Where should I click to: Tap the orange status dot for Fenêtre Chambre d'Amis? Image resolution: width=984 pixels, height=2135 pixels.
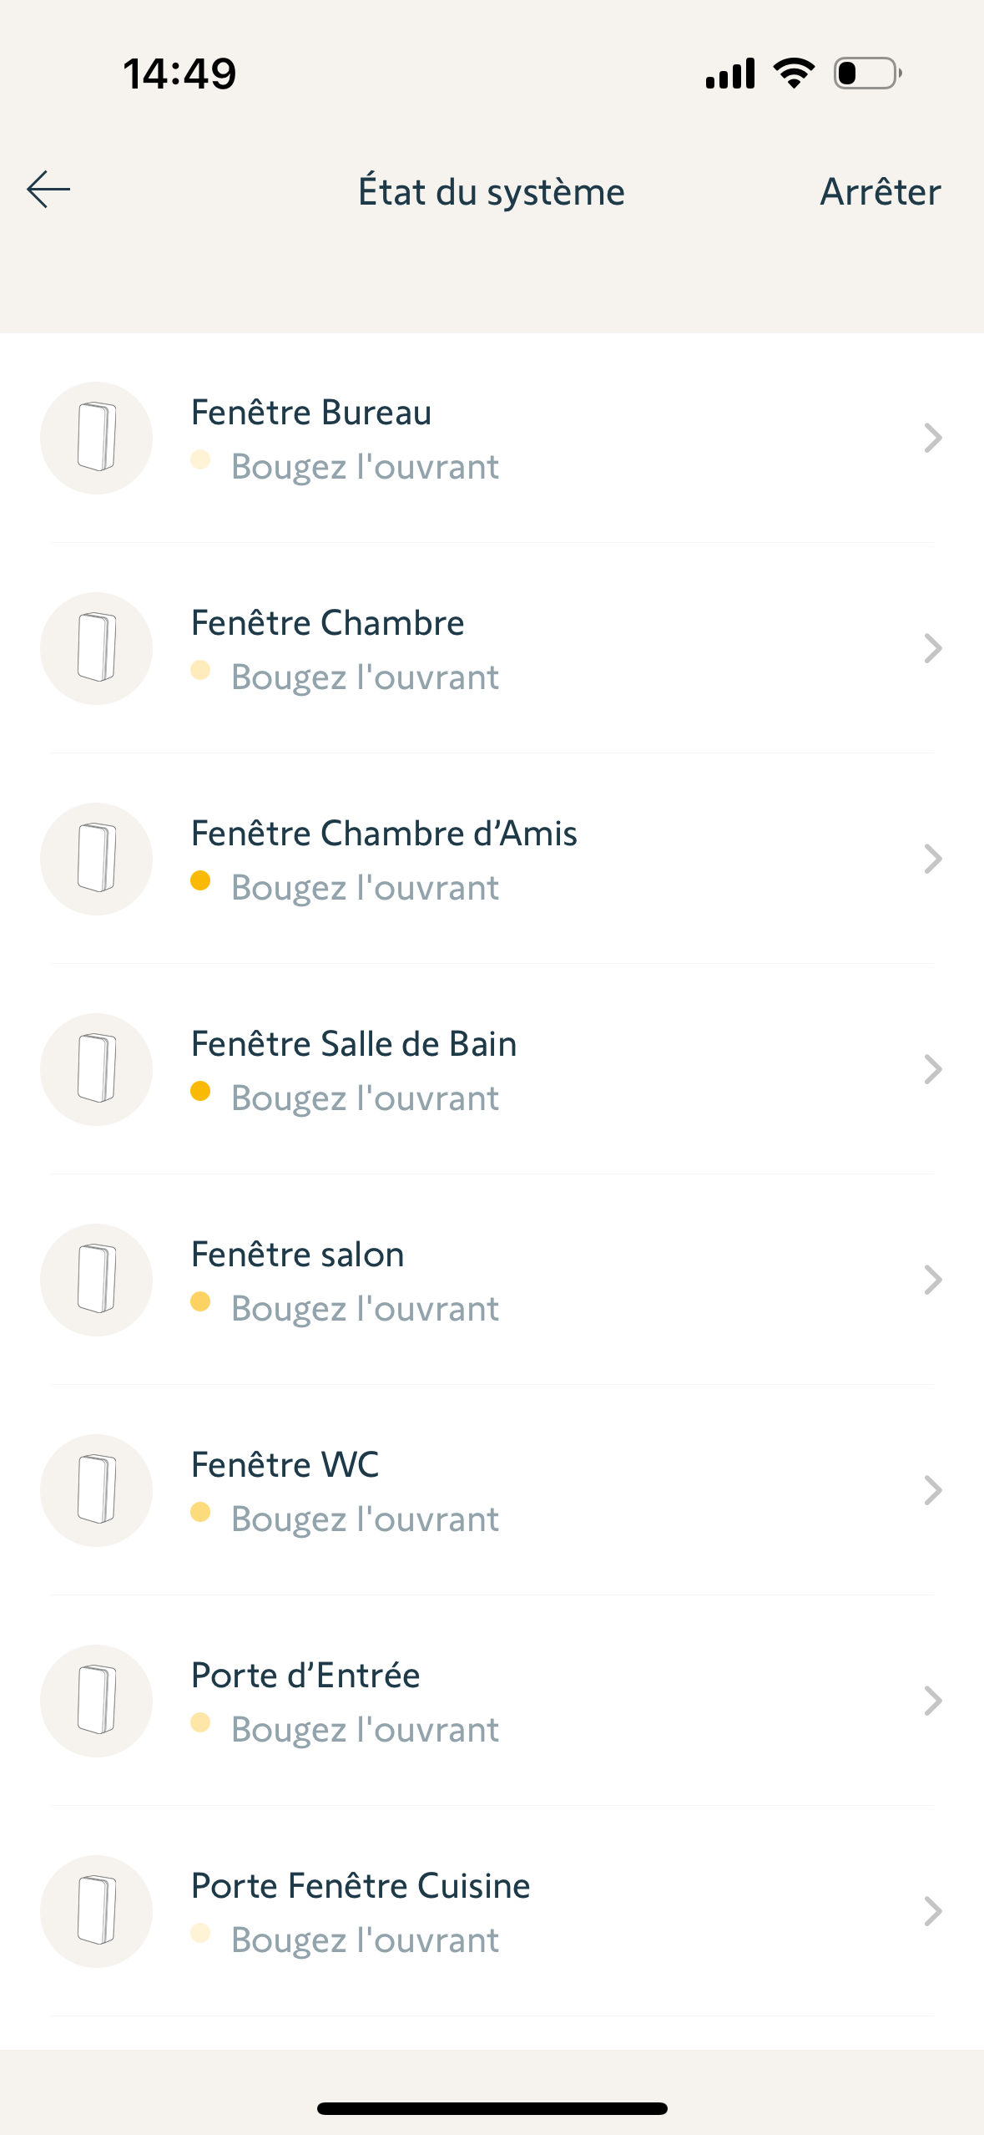[200, 880]
